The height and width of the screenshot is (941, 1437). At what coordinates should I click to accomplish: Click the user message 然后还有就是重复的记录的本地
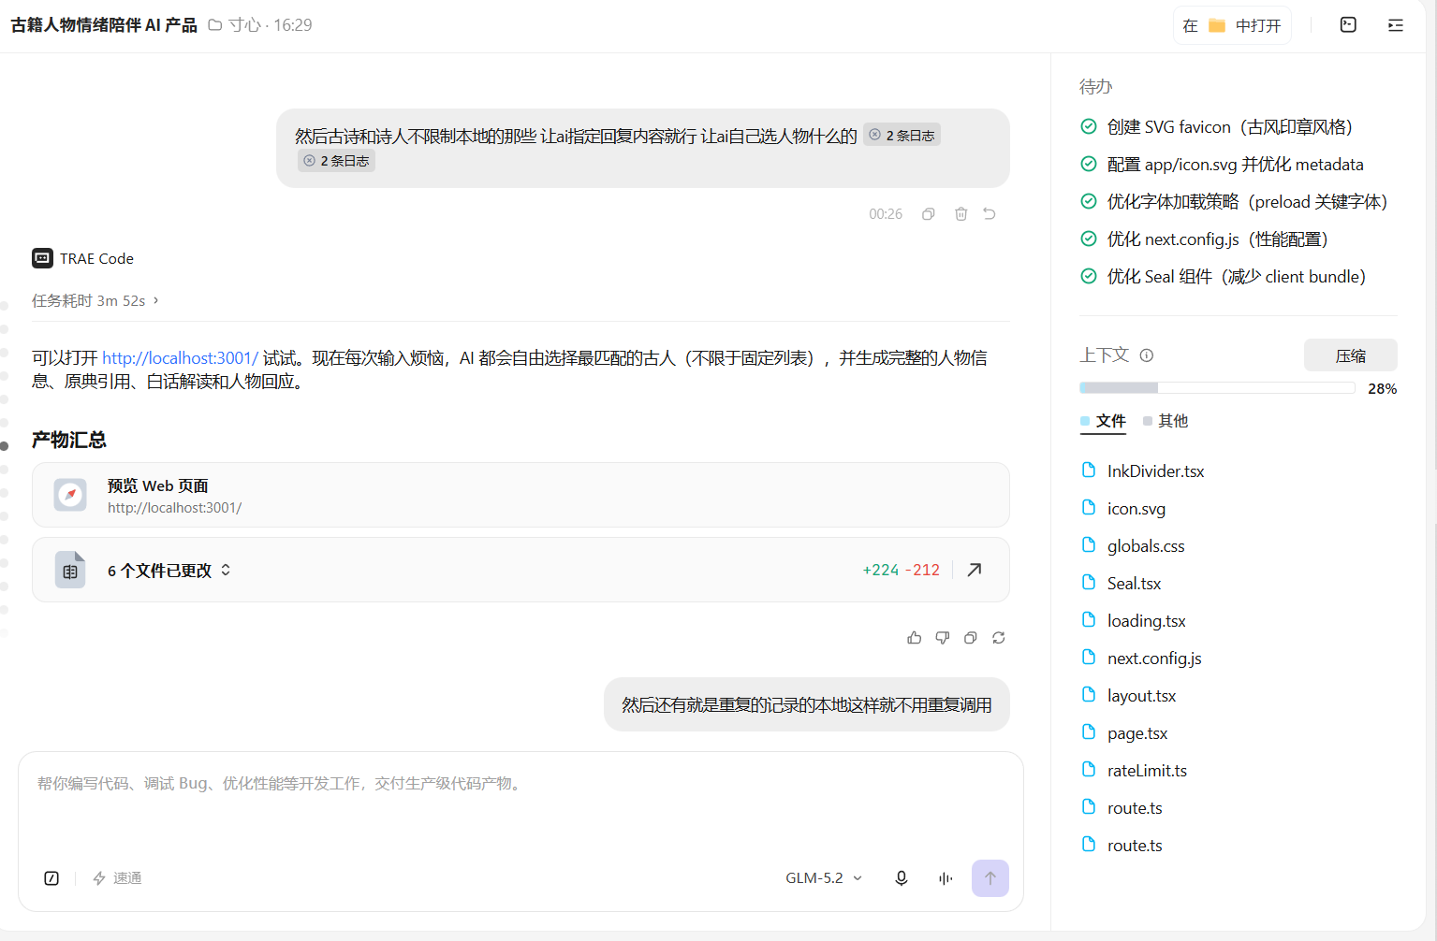pyautogui.click(x=807, y=704)
